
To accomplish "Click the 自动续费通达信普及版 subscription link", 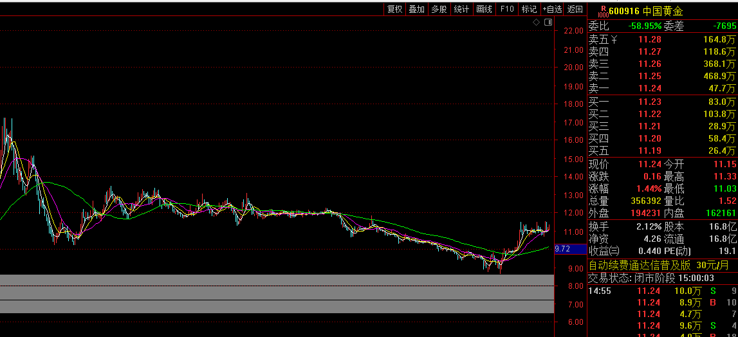I will coord(640,265).
